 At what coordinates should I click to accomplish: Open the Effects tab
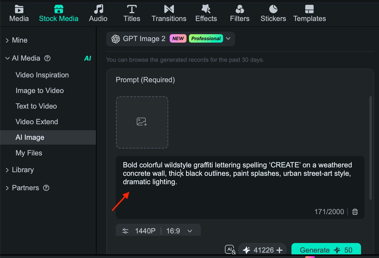point(206,13)
